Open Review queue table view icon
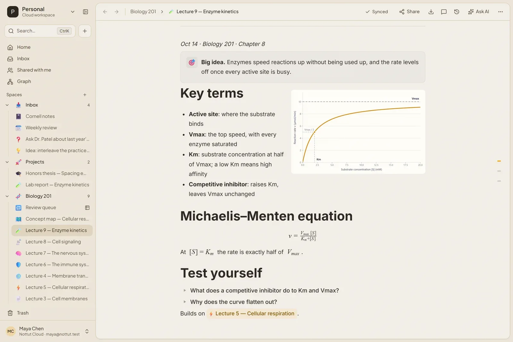This screenshot has height=342, width=513. (87, 208)
